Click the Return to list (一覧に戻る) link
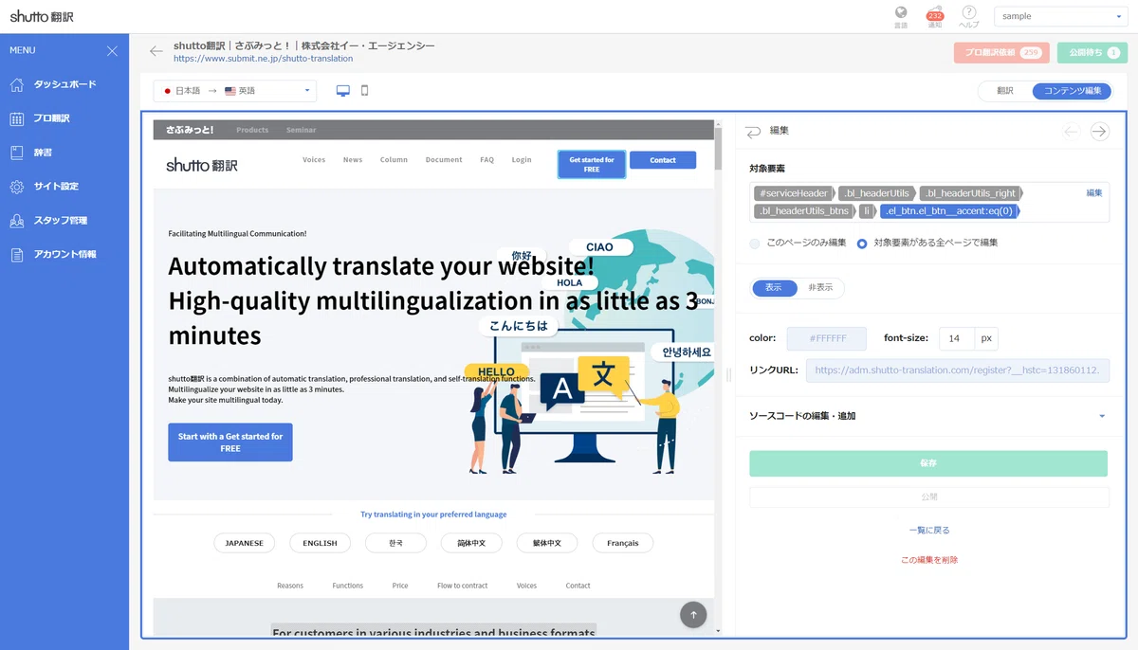This screenshot has height=650, width=1138. point(928,531)
